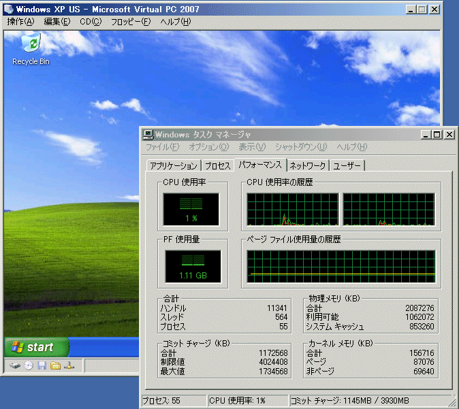459x409 pixels.
Task: Open the 表示(V) menu in Task Manager
Action: 252,147
